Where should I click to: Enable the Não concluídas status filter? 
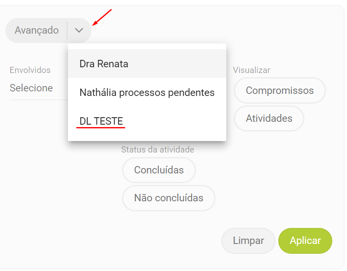(x=169, y=198)
